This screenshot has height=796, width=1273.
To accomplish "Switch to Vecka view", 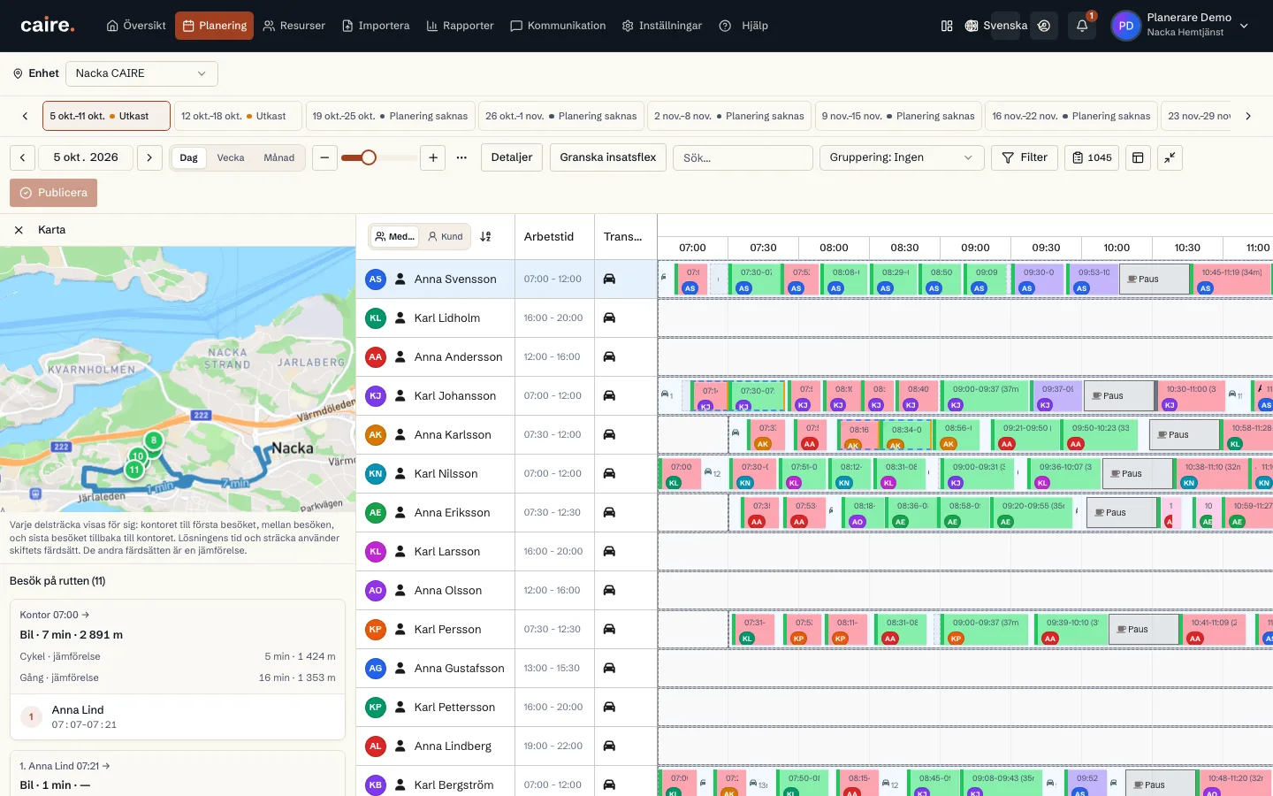I will [231, 157].
